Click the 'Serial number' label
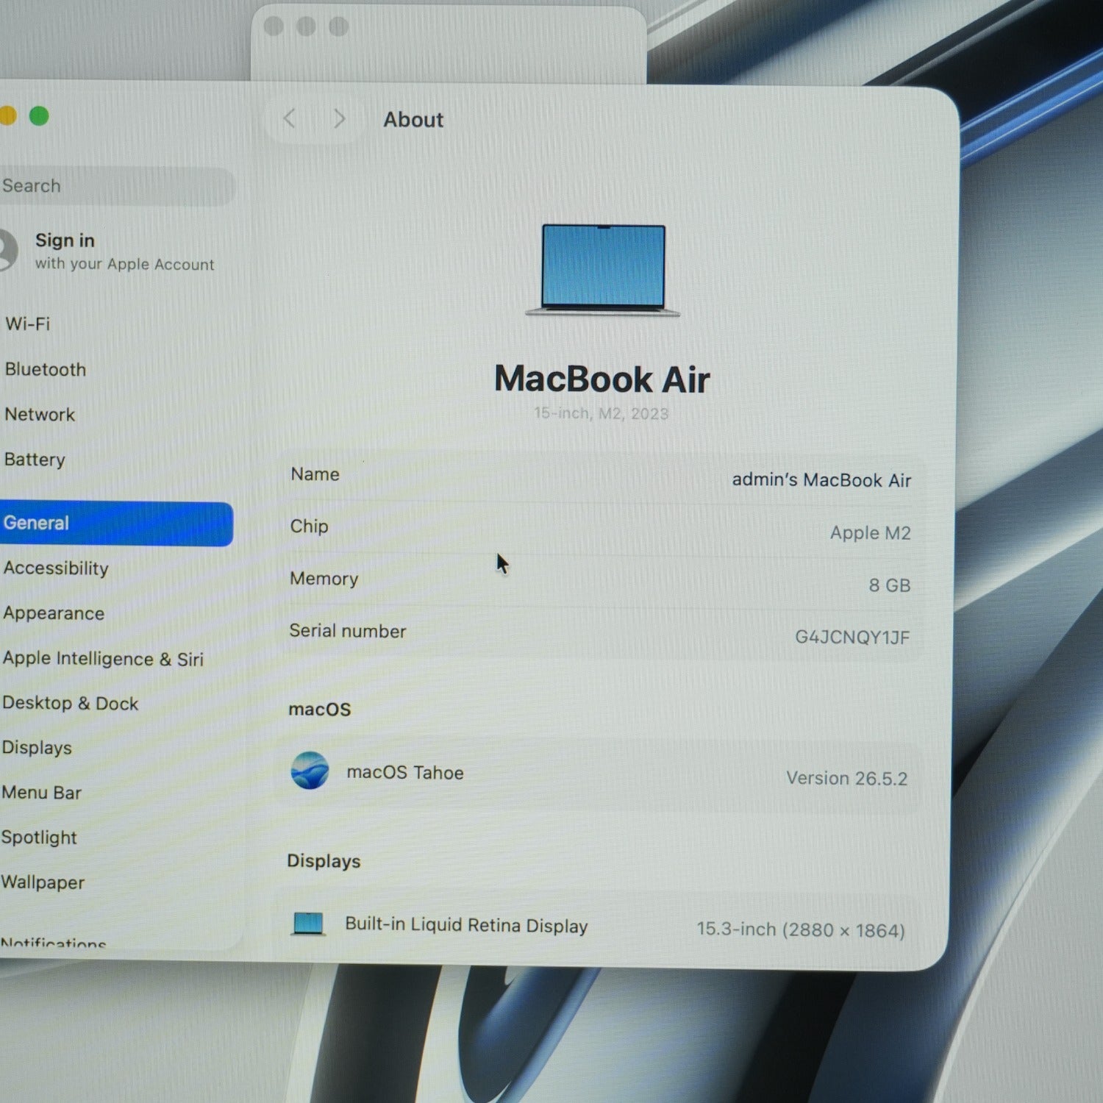Viewport: 1103px width, 1103px height. tap(348, 631)
